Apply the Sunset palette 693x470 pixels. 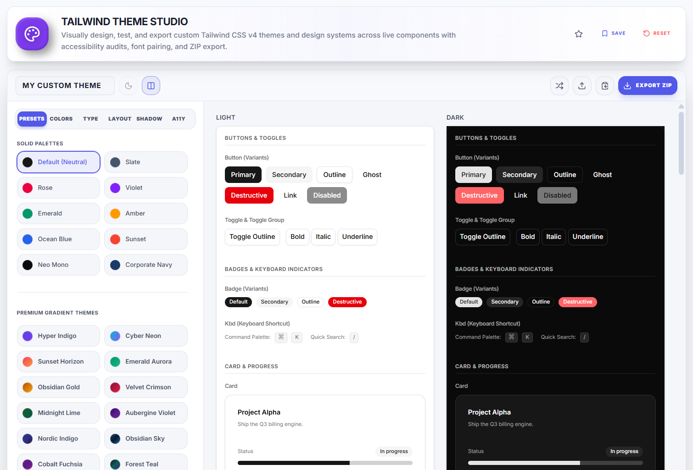[146, 239]
